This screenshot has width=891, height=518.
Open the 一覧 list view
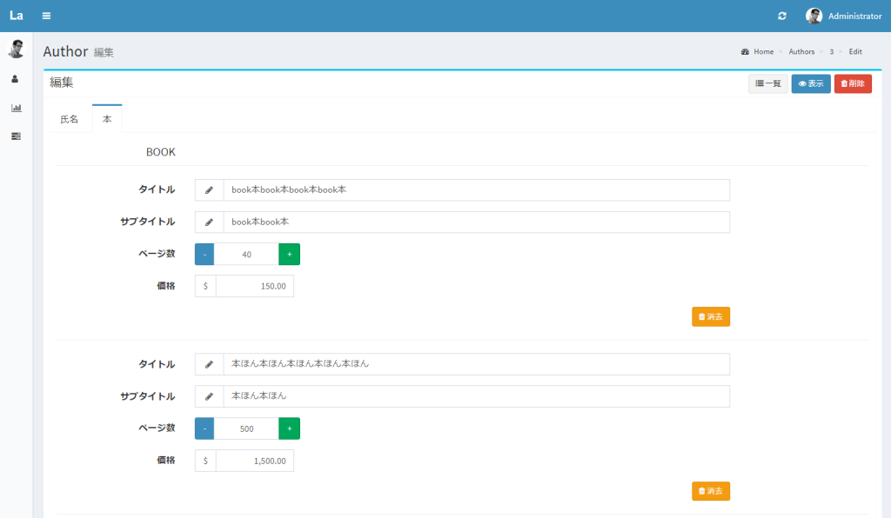(767, 83)
